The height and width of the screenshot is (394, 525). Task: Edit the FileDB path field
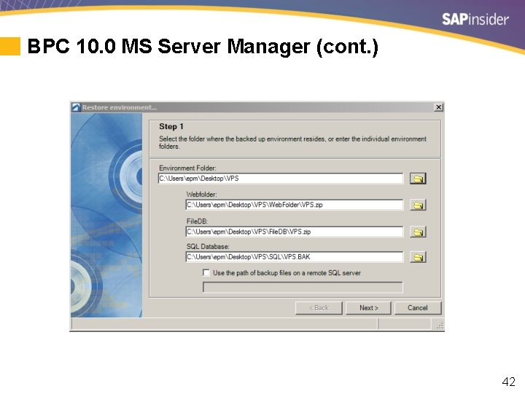295,231
